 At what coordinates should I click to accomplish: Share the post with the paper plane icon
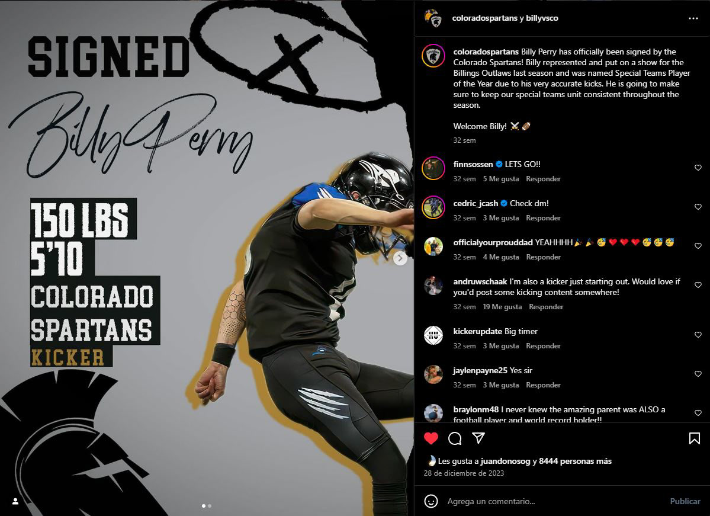(478, 438)
